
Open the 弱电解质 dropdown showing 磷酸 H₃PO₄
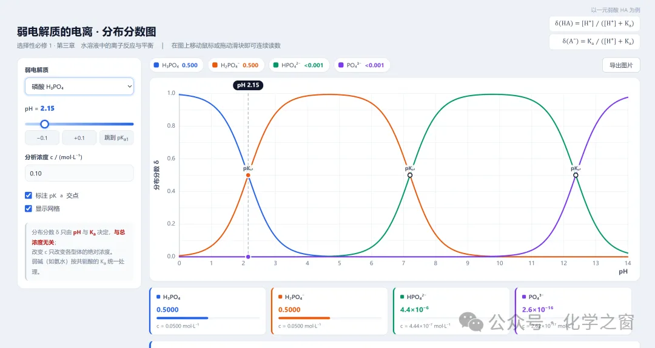click(79, 87)
